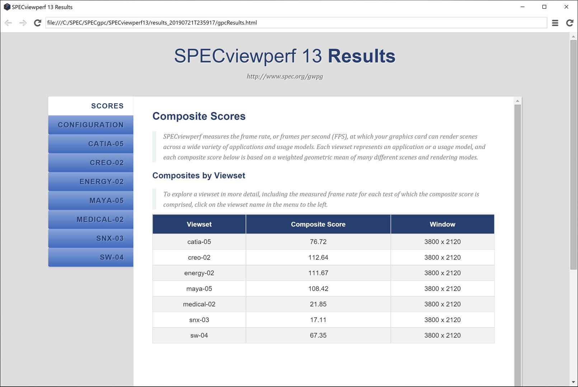This screenshot has width=578, height=387.
Task: Click the creo-02 table cell
Action: click(199, 258)
